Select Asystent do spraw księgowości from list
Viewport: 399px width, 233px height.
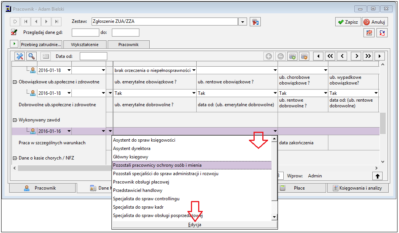[x=192, y=140]
